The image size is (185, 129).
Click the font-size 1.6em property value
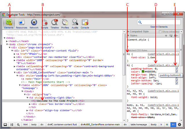[151, 58]
